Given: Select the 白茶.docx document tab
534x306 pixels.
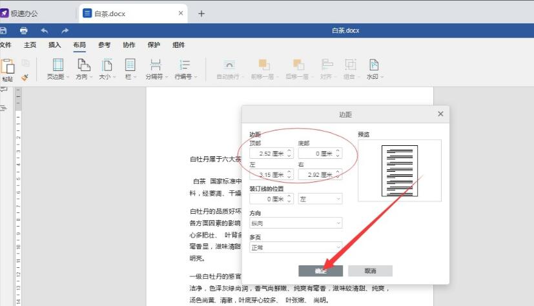Looking at the screenshot, I should click(x=133, y=14).
